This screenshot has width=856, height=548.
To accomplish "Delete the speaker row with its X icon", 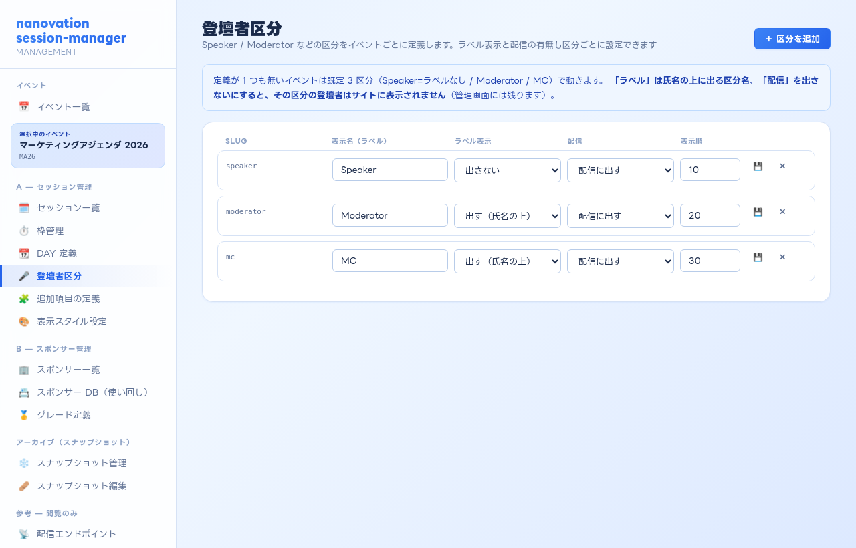I will (782, 166).
